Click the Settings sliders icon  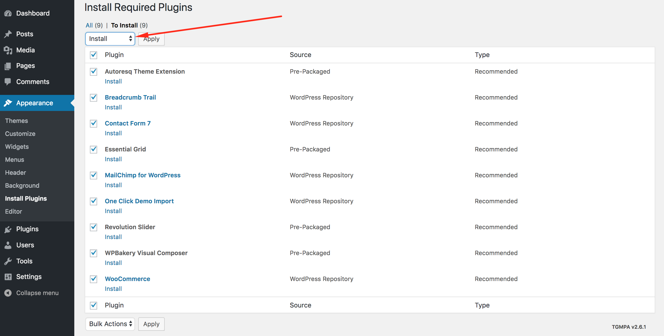(8, 277)
